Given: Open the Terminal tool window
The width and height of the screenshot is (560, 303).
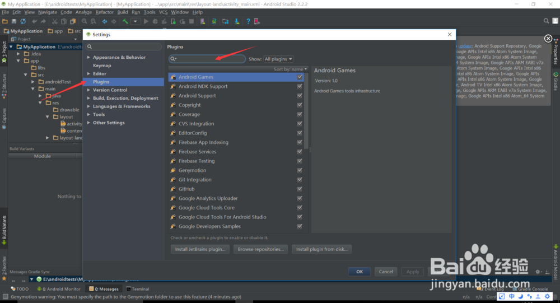Looking at the screenshot, I should [x=138, y=288].
